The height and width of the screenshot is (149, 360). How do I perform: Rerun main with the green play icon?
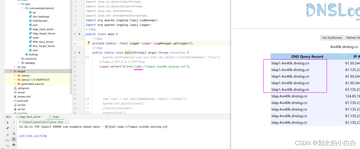click(8, 123)
